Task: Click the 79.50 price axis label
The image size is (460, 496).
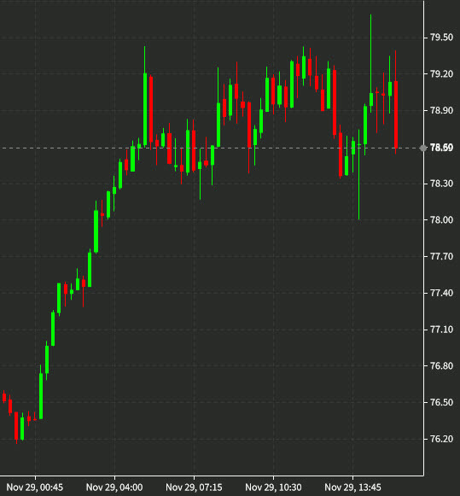Action: pyautogui.click(x=442, y=38)
